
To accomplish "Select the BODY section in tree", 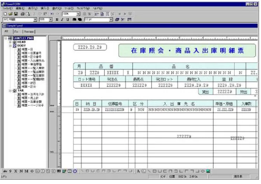I will tap(21, 46).
